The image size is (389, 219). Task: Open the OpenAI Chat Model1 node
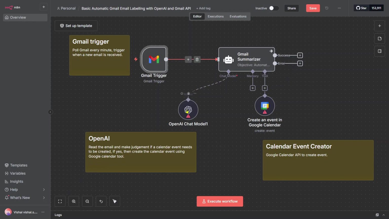(188, 110)
